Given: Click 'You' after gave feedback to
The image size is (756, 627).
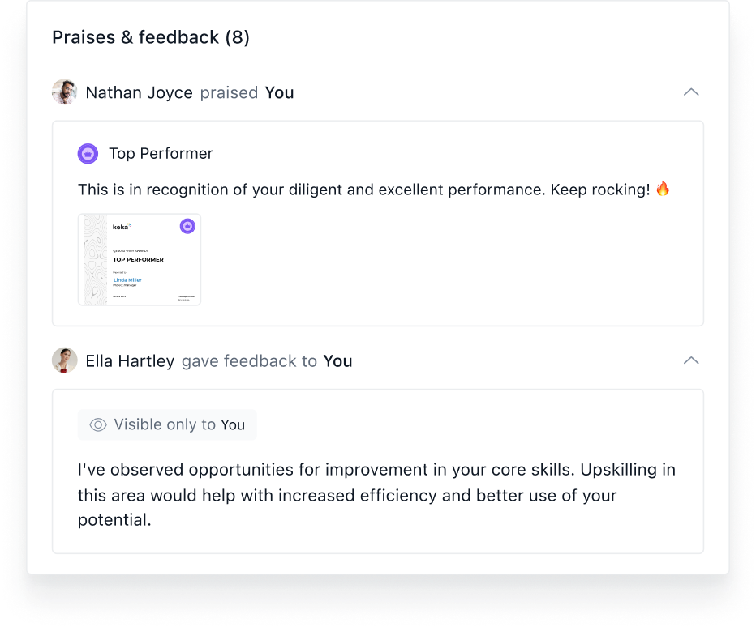Looking at the screenshot, I should (337, 360).
